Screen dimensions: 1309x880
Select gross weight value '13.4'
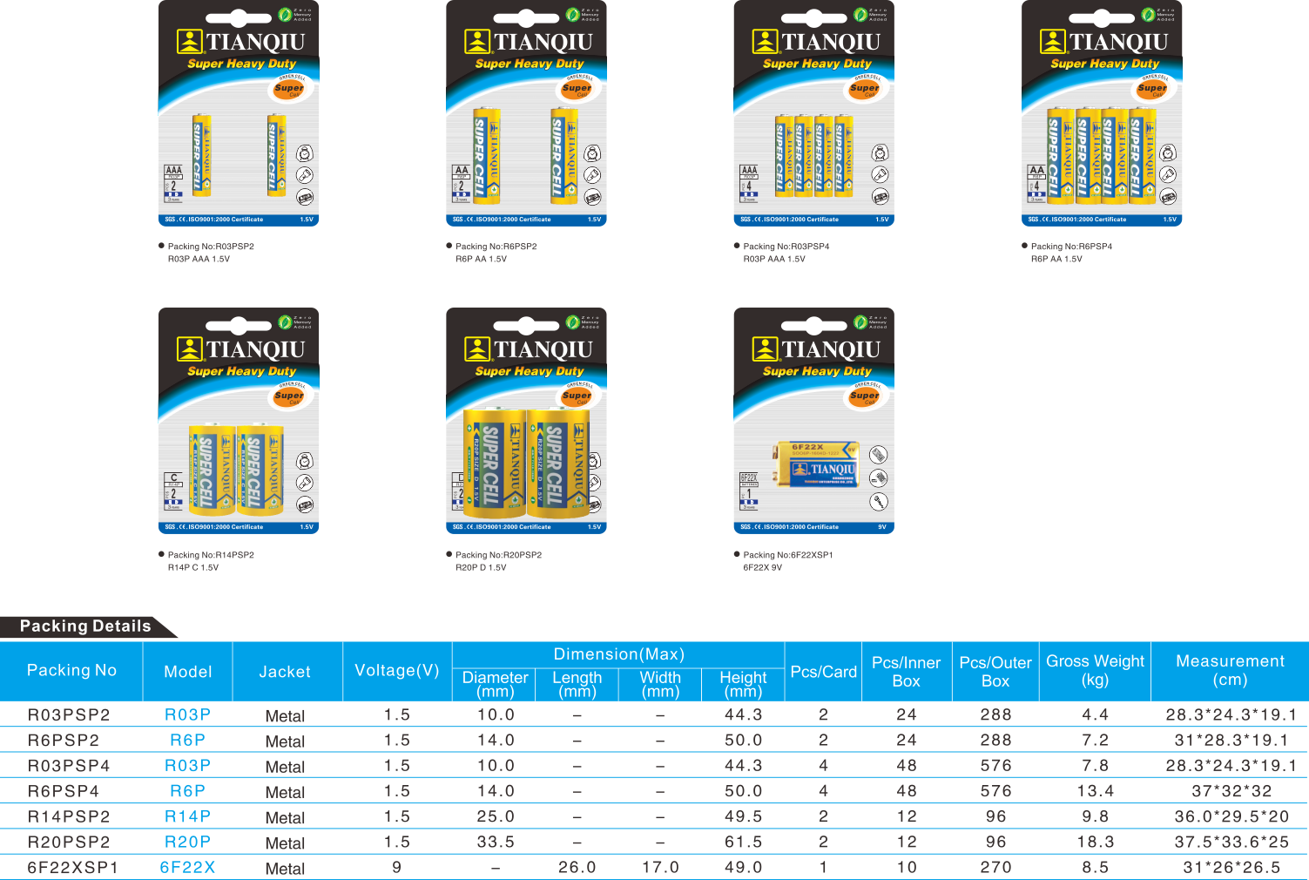point(1096,791)
